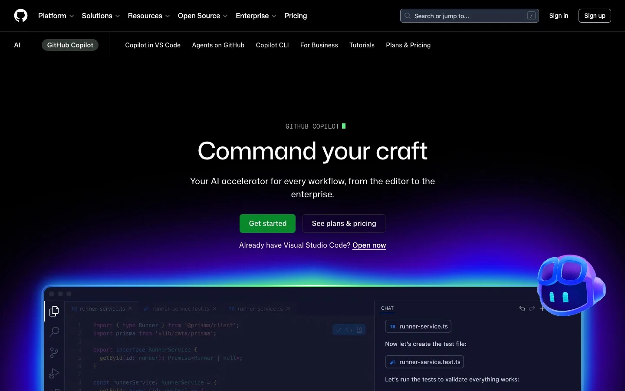Click the Copilot mascot head

(x=570, y=285)
